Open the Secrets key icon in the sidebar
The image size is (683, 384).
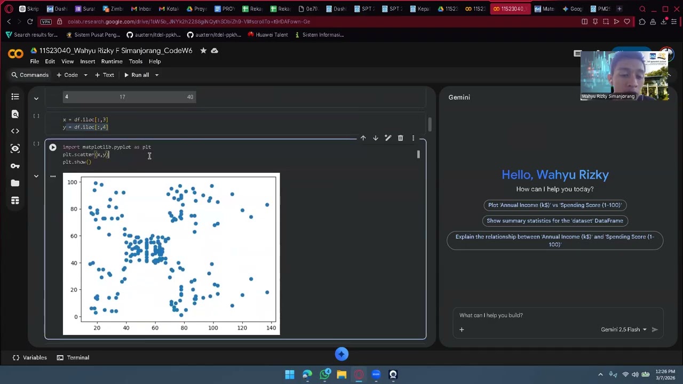(15, 166)
